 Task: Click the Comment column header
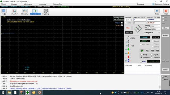pyautogui.click(x=148, y=65)
